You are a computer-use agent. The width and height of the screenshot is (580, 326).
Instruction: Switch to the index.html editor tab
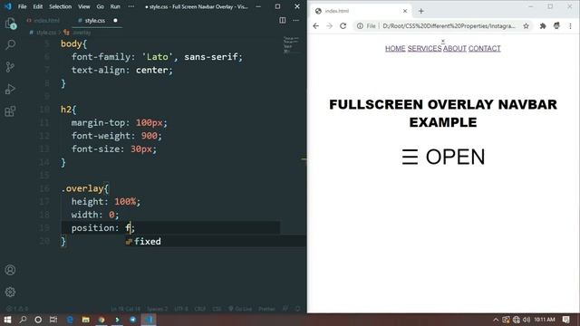[x=43, y=21]
